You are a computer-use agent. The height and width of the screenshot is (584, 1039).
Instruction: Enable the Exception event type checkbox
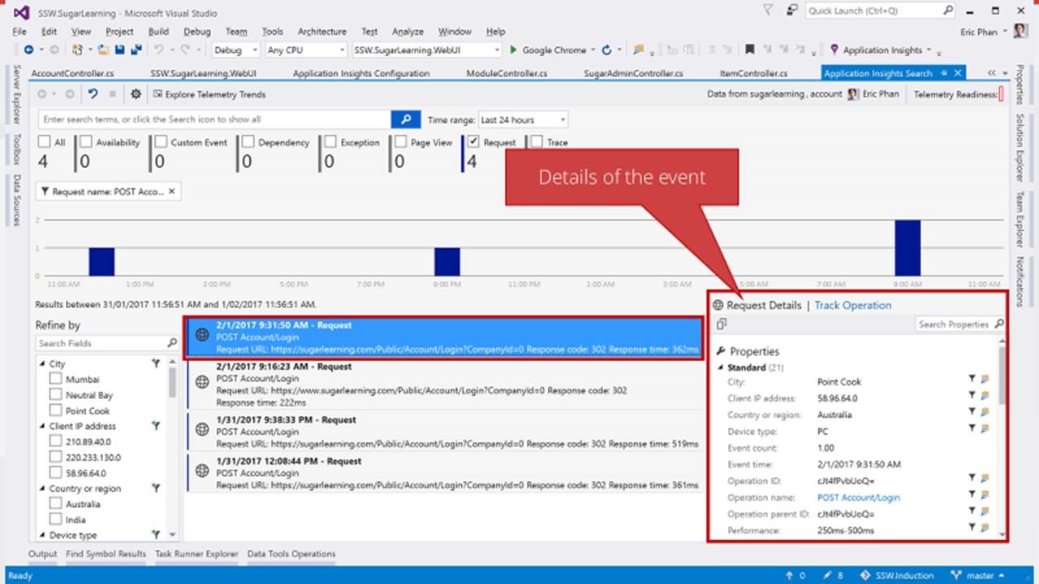(330, 142)
